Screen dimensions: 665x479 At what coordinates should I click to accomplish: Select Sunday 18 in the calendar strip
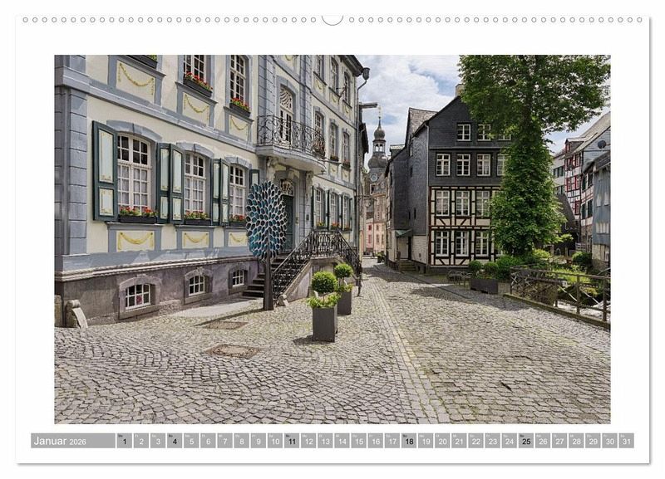409,441
